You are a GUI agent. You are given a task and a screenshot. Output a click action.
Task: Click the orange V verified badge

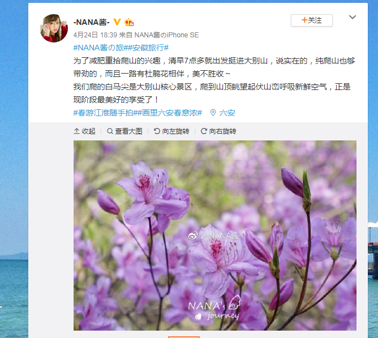pos(117,22)
